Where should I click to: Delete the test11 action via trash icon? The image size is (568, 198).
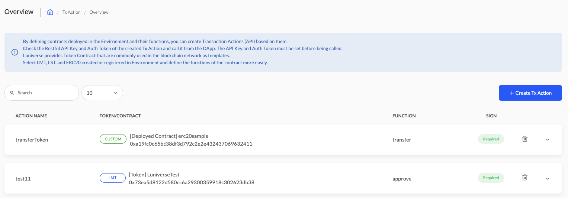[x=525, y=178]
